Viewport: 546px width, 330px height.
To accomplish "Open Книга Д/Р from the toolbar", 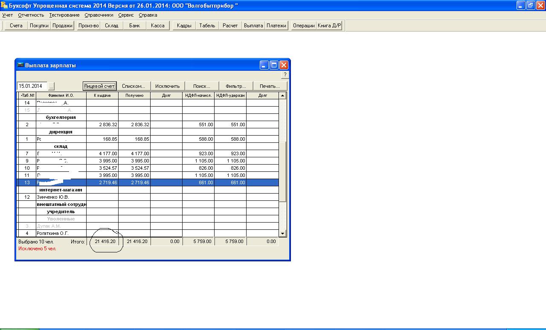I will [329, 26].
